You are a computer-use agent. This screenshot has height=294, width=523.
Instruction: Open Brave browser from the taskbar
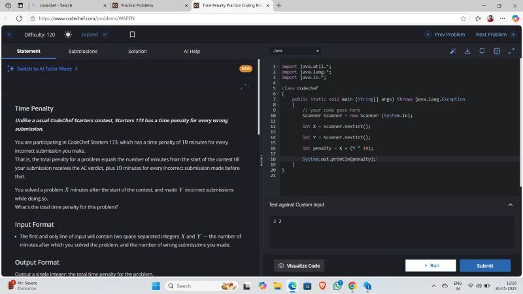pos(322,286)
